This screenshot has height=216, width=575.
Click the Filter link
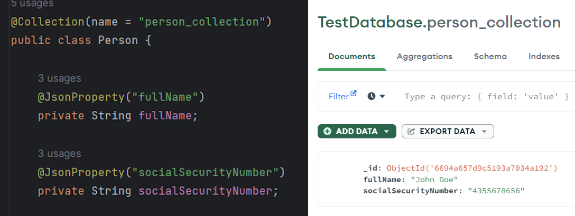[x=339, y=97]
